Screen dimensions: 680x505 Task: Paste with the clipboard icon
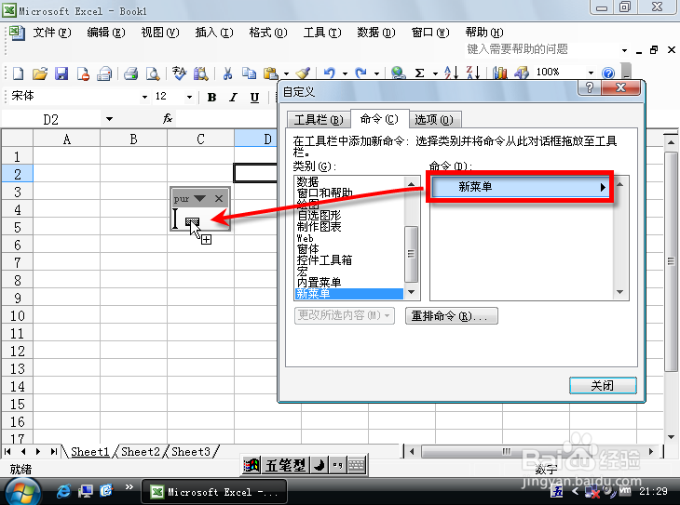pos(271,73)
